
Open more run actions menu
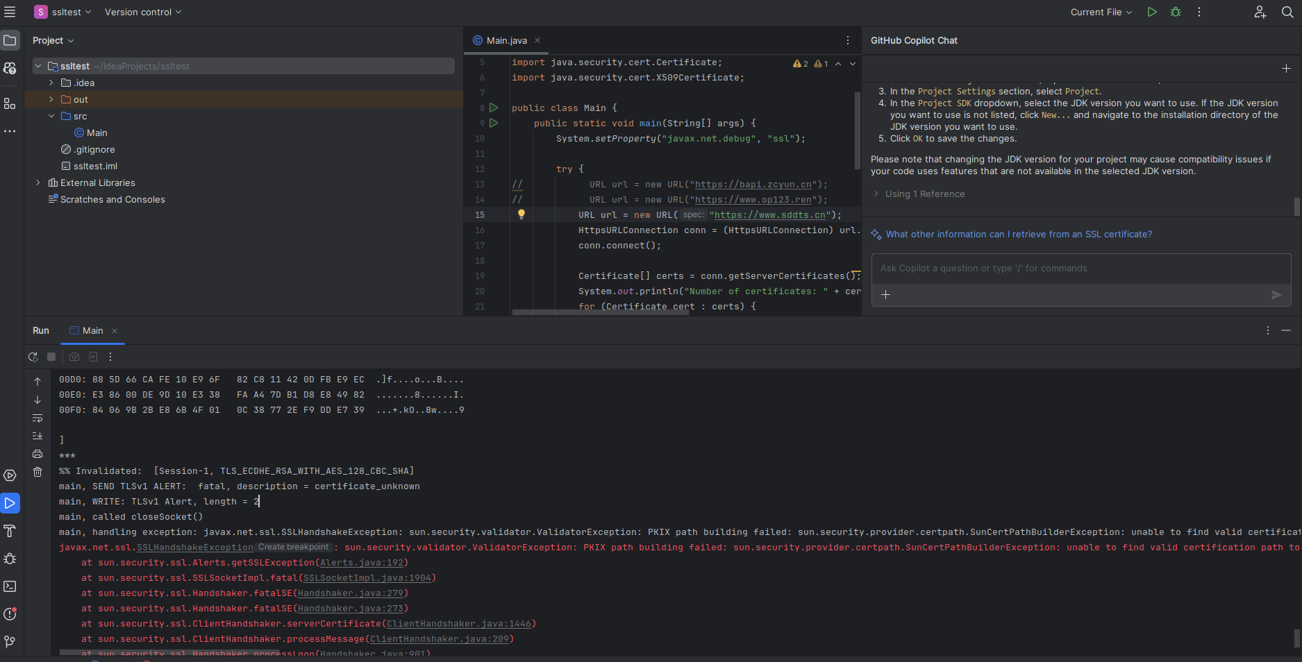[1199, 12]
